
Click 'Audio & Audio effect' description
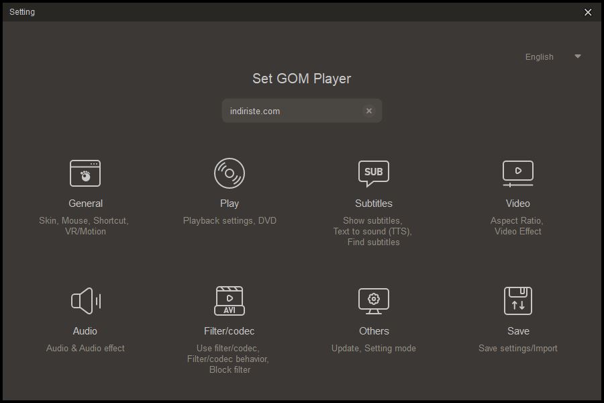(85, 348)
